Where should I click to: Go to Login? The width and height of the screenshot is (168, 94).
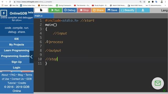[17, 68]
